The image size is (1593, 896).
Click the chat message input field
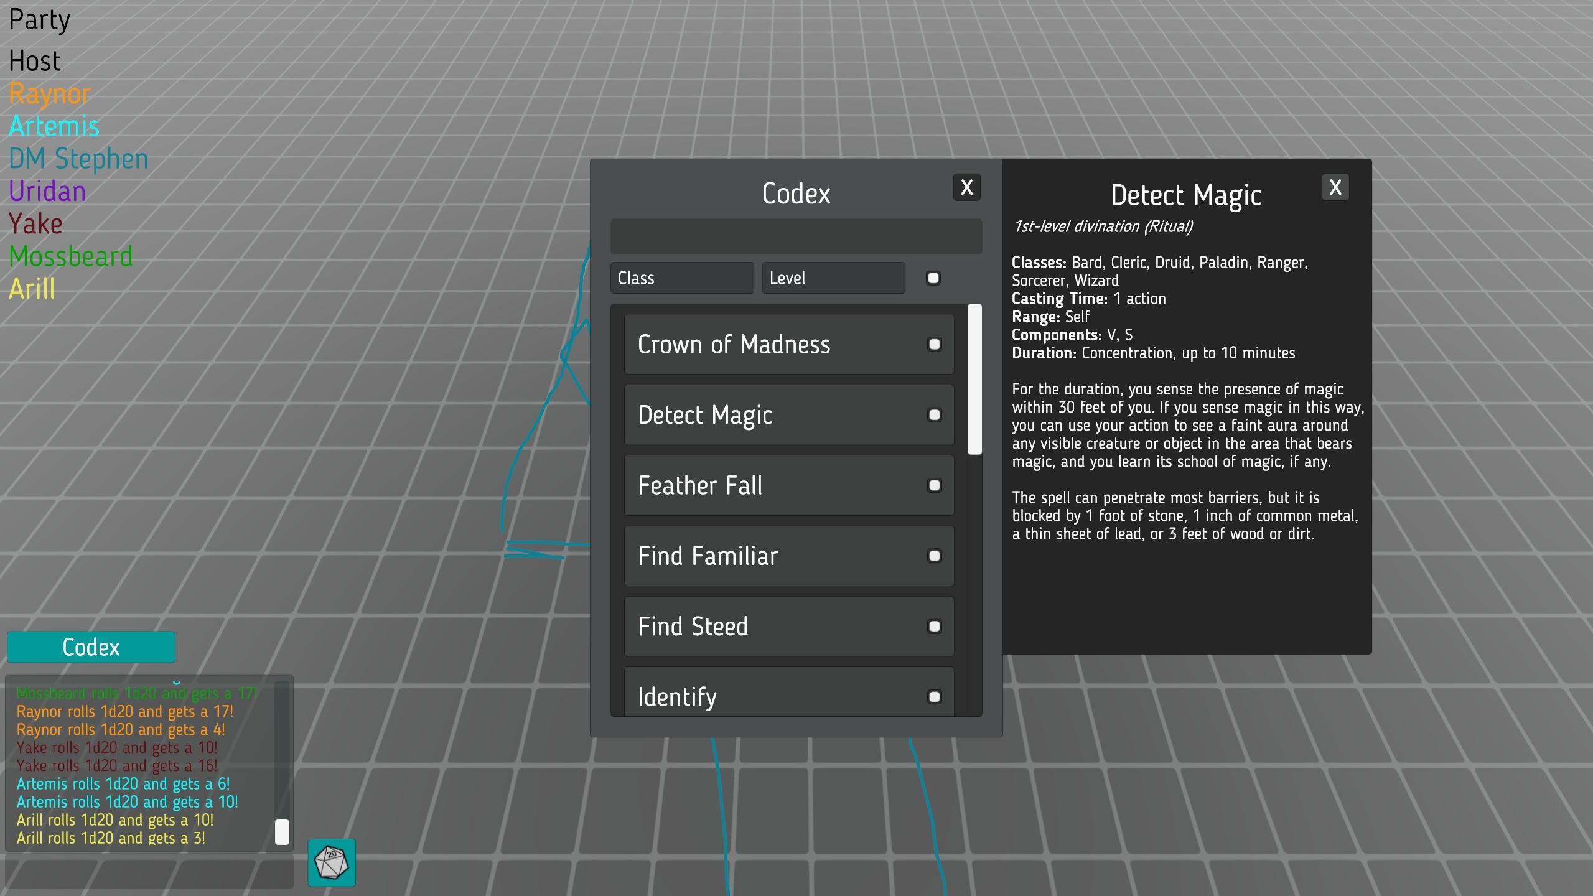tap(149, 872)
